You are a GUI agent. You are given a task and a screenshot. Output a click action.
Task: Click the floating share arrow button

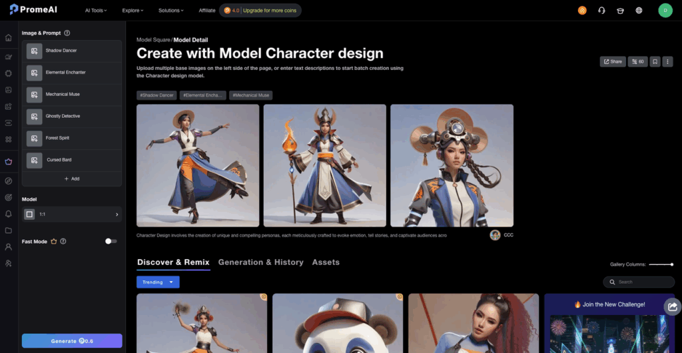coord(673,307)
